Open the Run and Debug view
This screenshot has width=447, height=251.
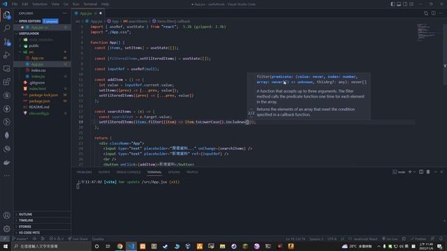coord(6,55)
